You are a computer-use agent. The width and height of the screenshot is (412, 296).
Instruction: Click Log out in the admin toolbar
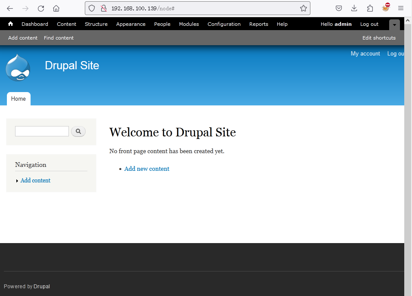pyautogui.click(x=369, y=24)
